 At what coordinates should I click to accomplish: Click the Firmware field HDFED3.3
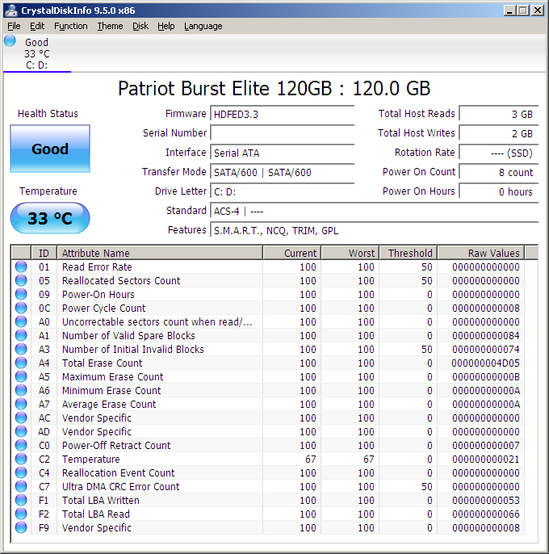click(282, 114)
